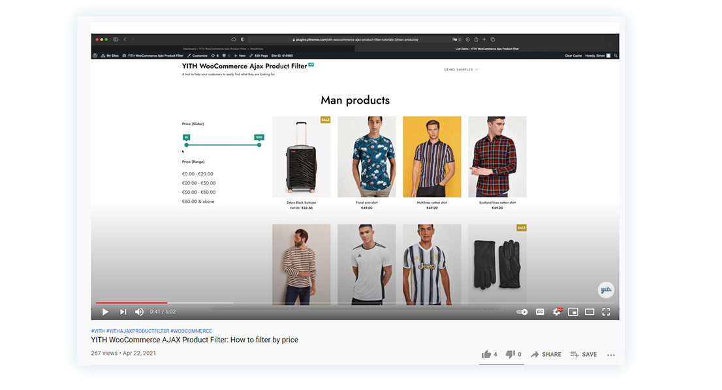The width and height of the screenshot is (722, 390).
Task: Switch to the Dashboard WordPress tab
Action: click(223, 49)
